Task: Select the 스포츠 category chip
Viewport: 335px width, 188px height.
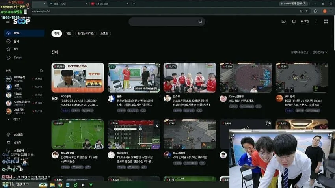Action: [x=104, y=34]
